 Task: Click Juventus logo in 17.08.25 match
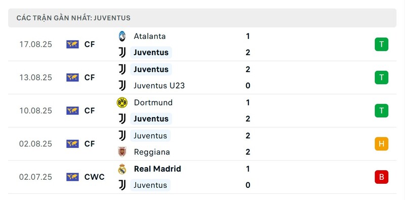click(122, 53)
